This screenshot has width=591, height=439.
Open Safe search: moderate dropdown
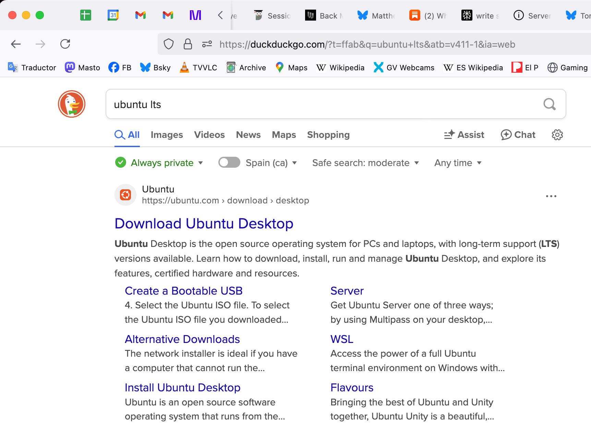coord(365,163)
